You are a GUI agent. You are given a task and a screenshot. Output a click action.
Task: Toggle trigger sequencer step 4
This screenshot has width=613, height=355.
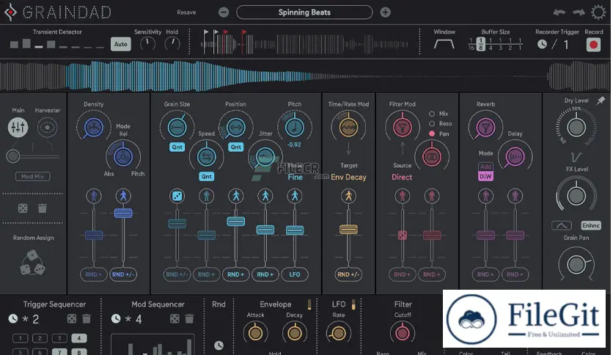79,338
